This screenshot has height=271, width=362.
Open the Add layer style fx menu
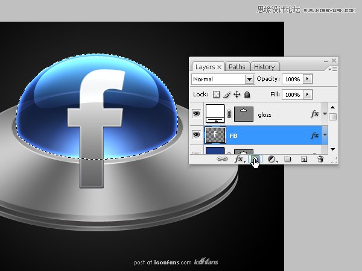(x=239, y=159)
